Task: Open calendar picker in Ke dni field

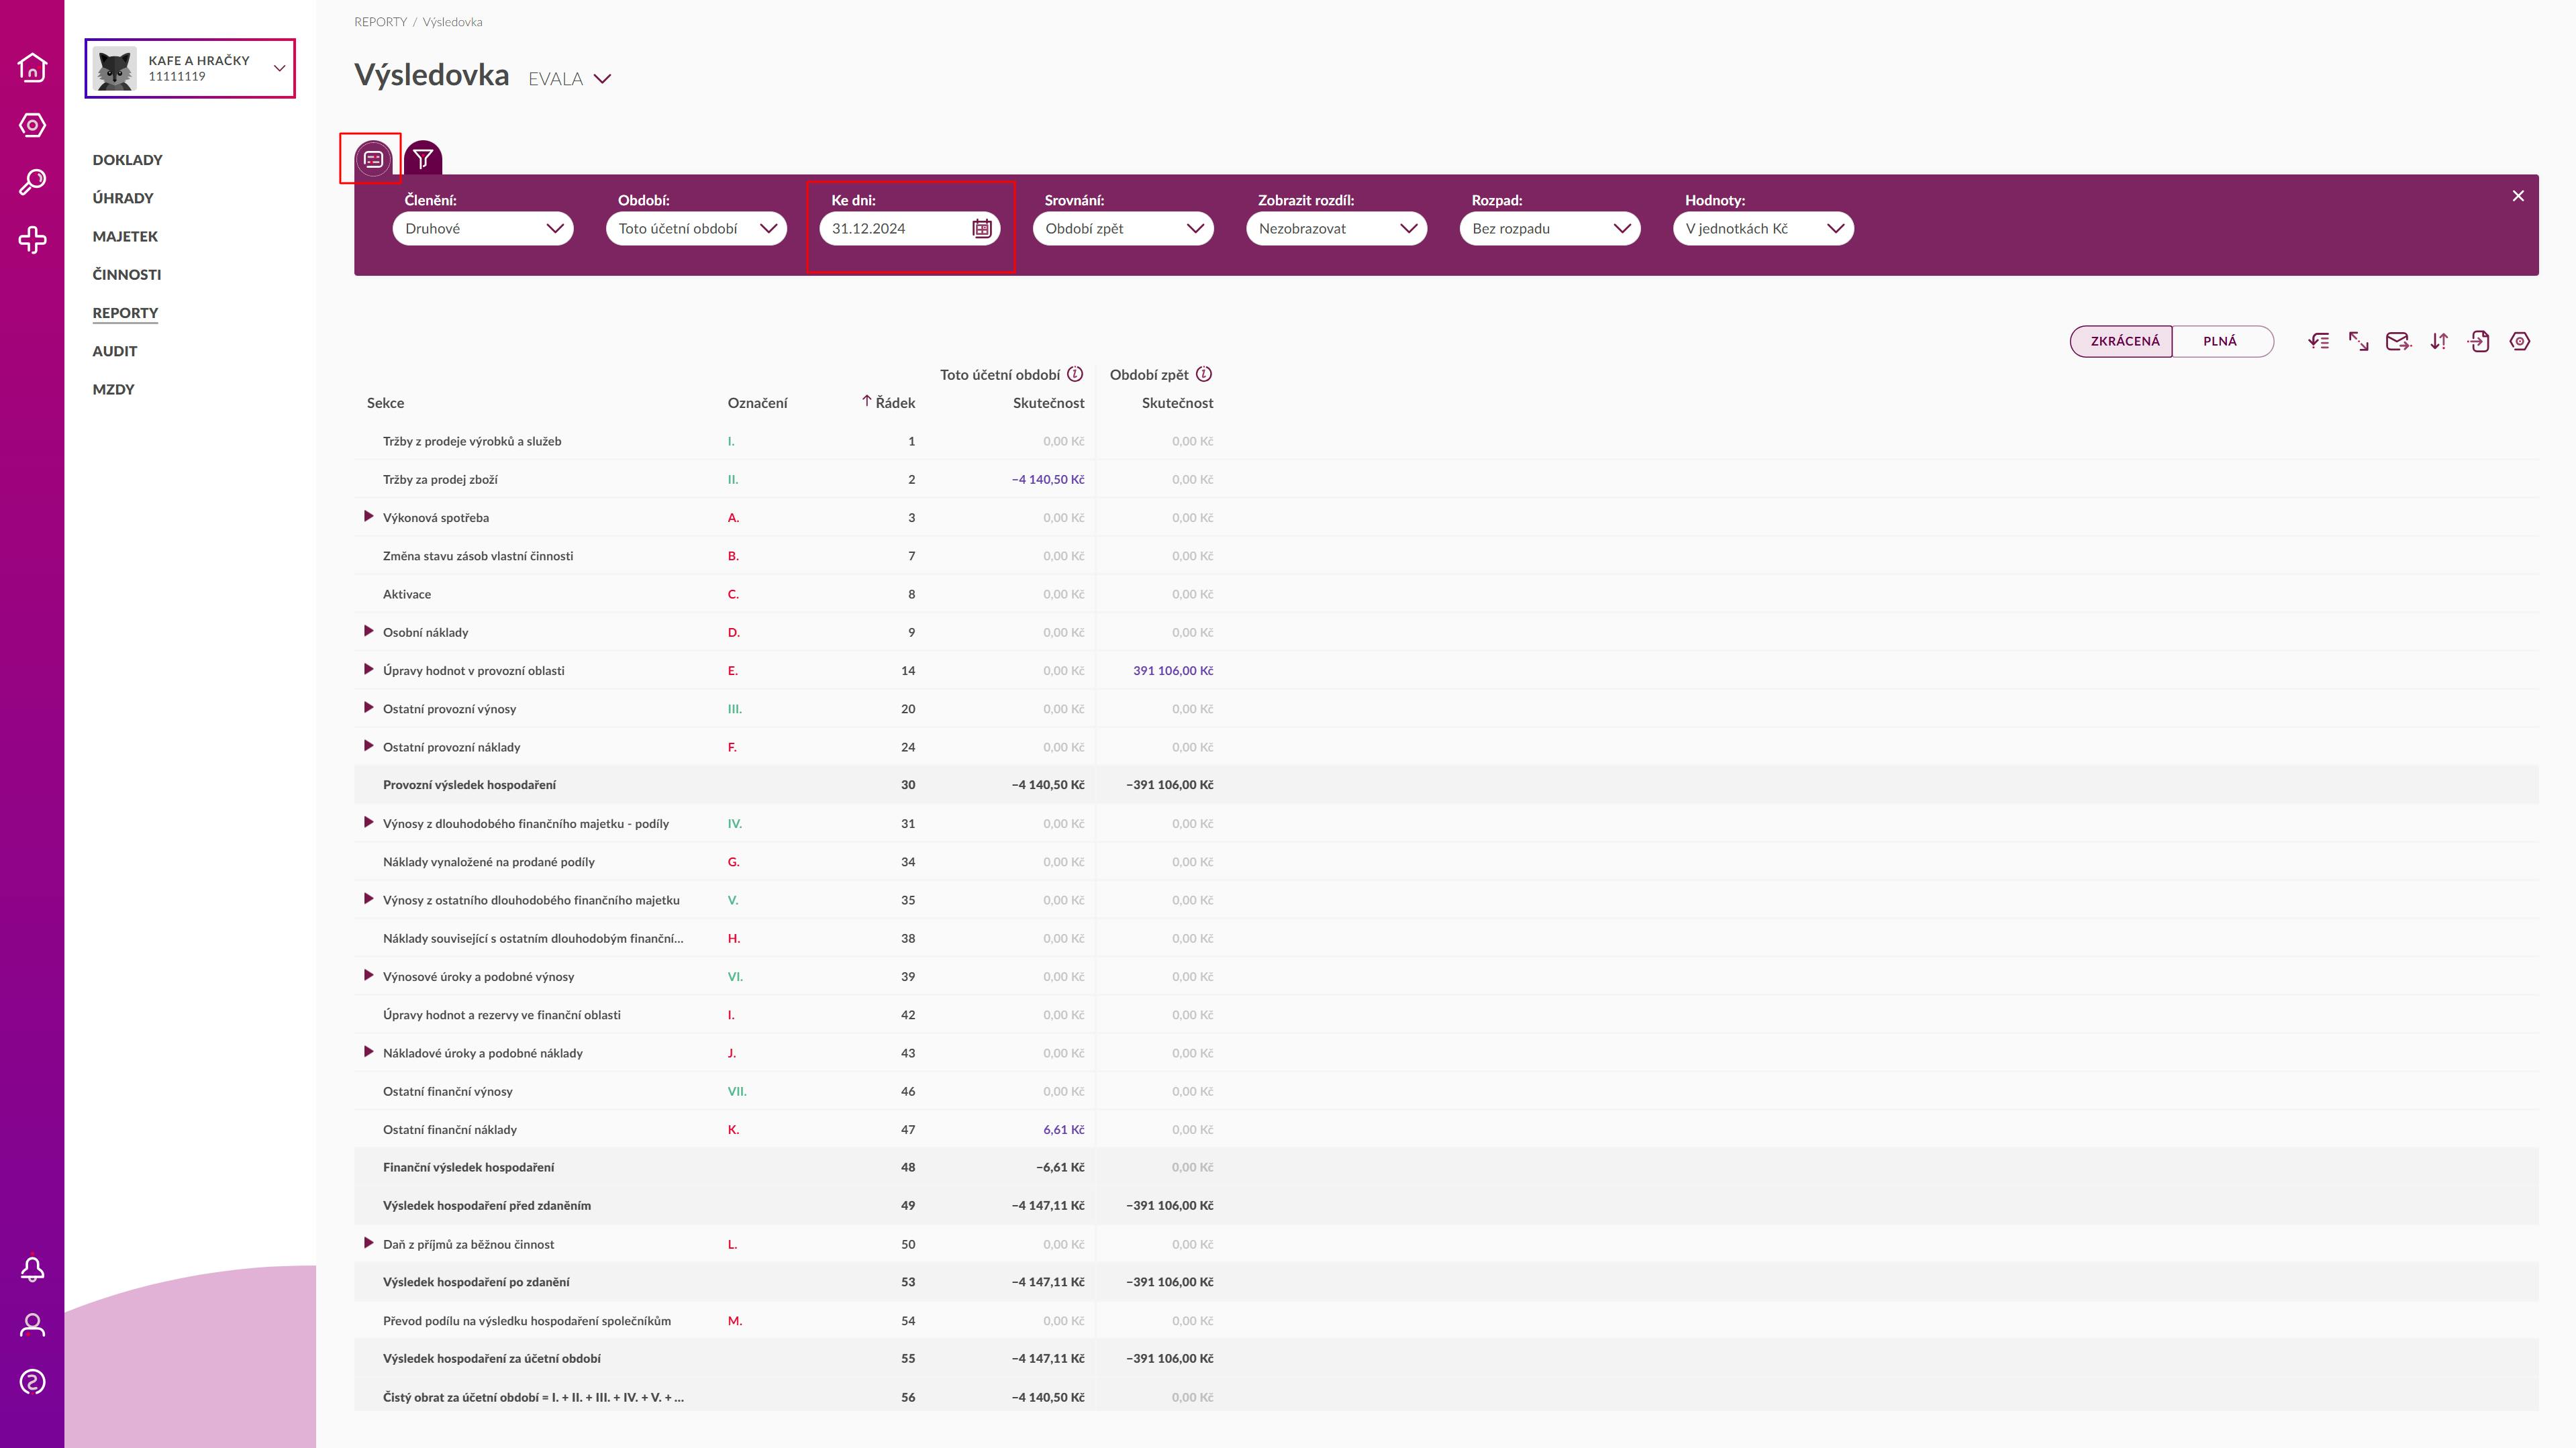Action: [982, 228]
